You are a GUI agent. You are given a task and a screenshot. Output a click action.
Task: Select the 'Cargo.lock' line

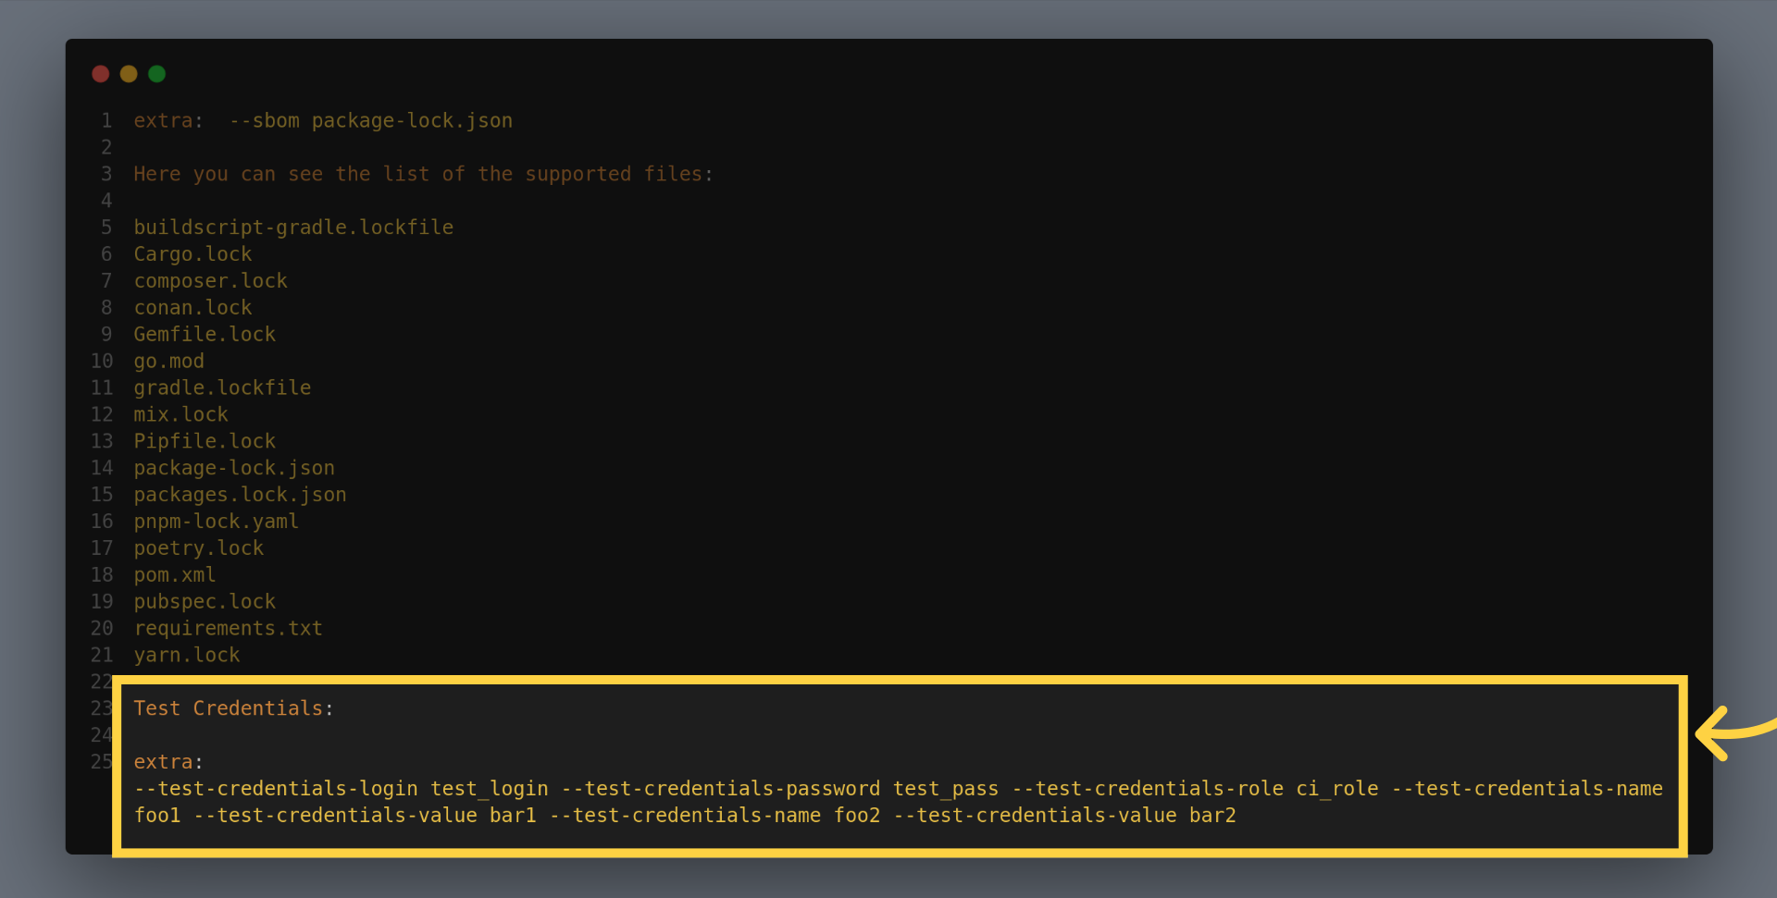193,254
